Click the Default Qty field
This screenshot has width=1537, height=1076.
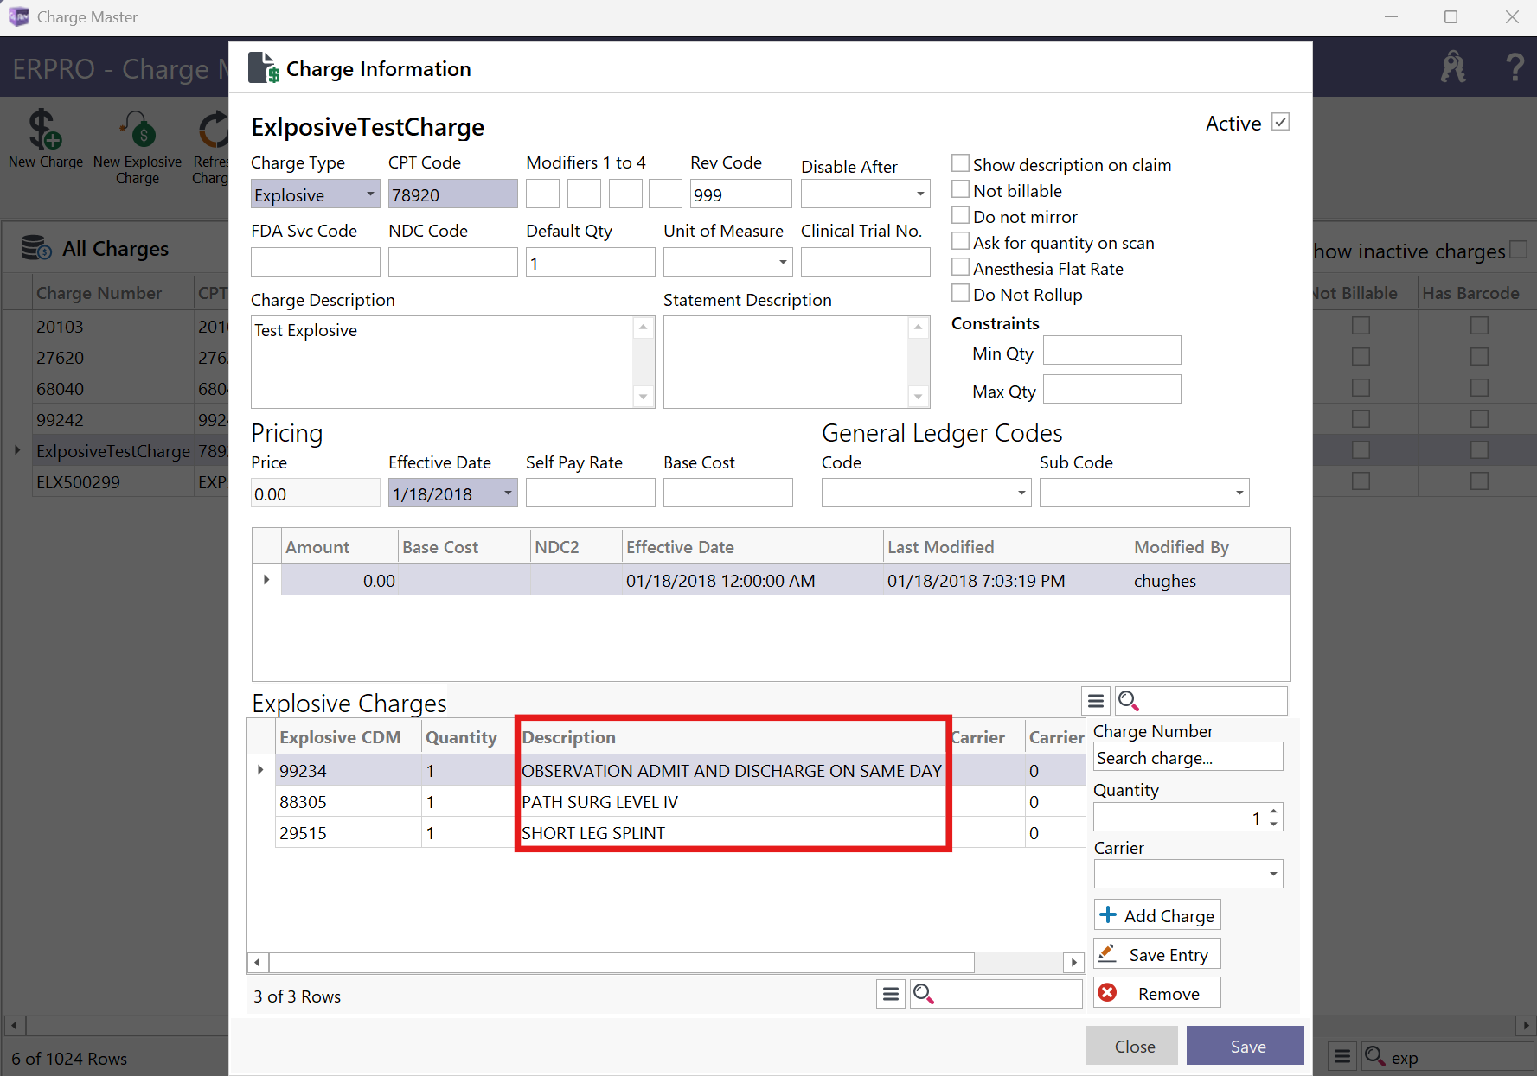(x=590, y=262)
